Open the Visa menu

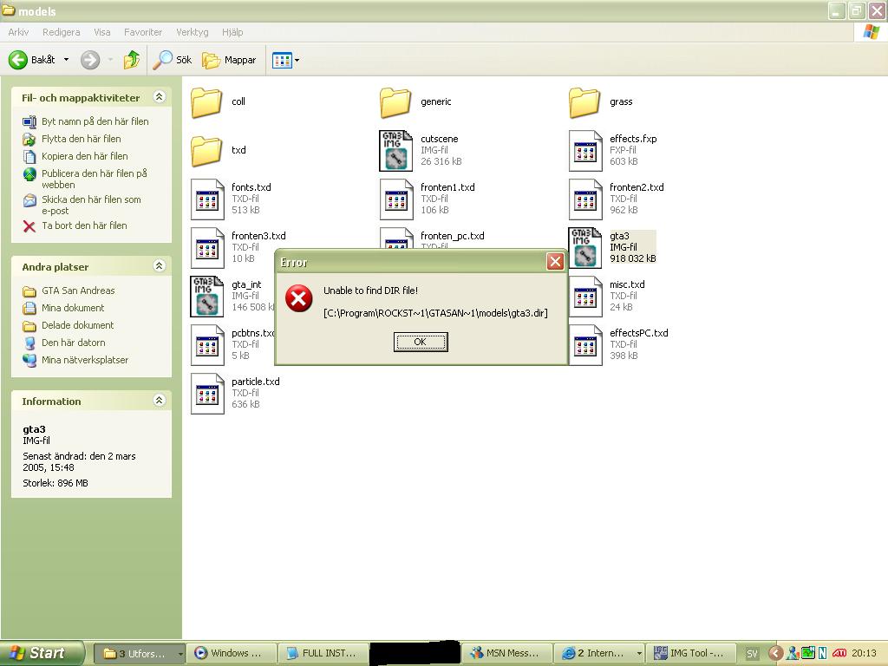(102, 32)
